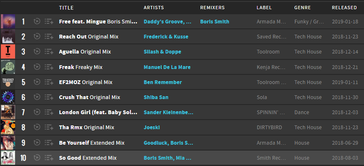Open Shiba San artist page
The width and height of the screenshot is (364, 166).
click(x=156, y=97)
